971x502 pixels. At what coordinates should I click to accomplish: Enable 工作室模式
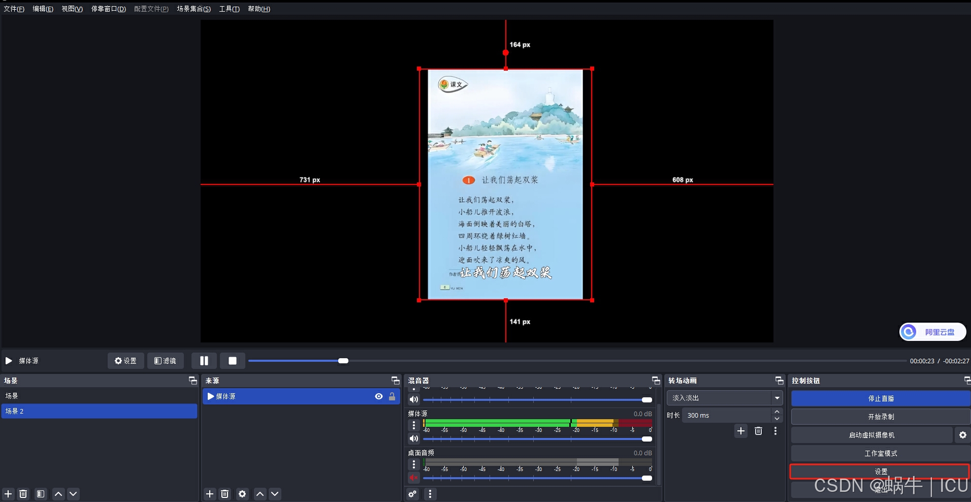[x=881, y=453]
